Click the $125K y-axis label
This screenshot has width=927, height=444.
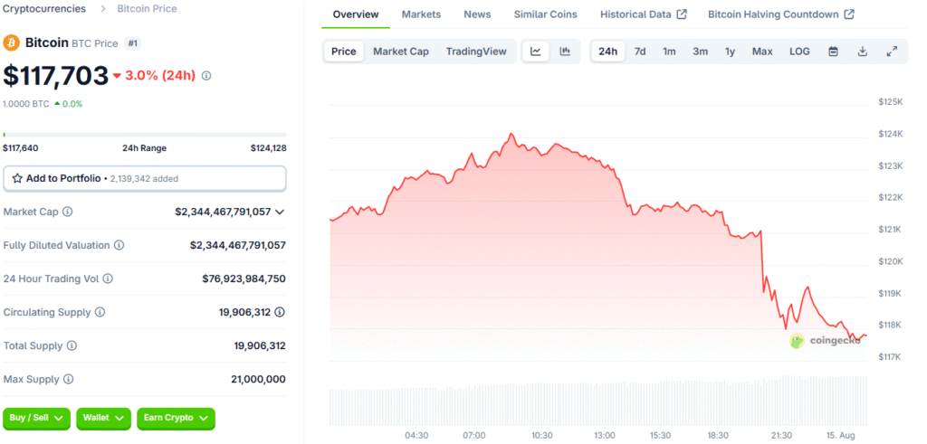coord(891,102)
